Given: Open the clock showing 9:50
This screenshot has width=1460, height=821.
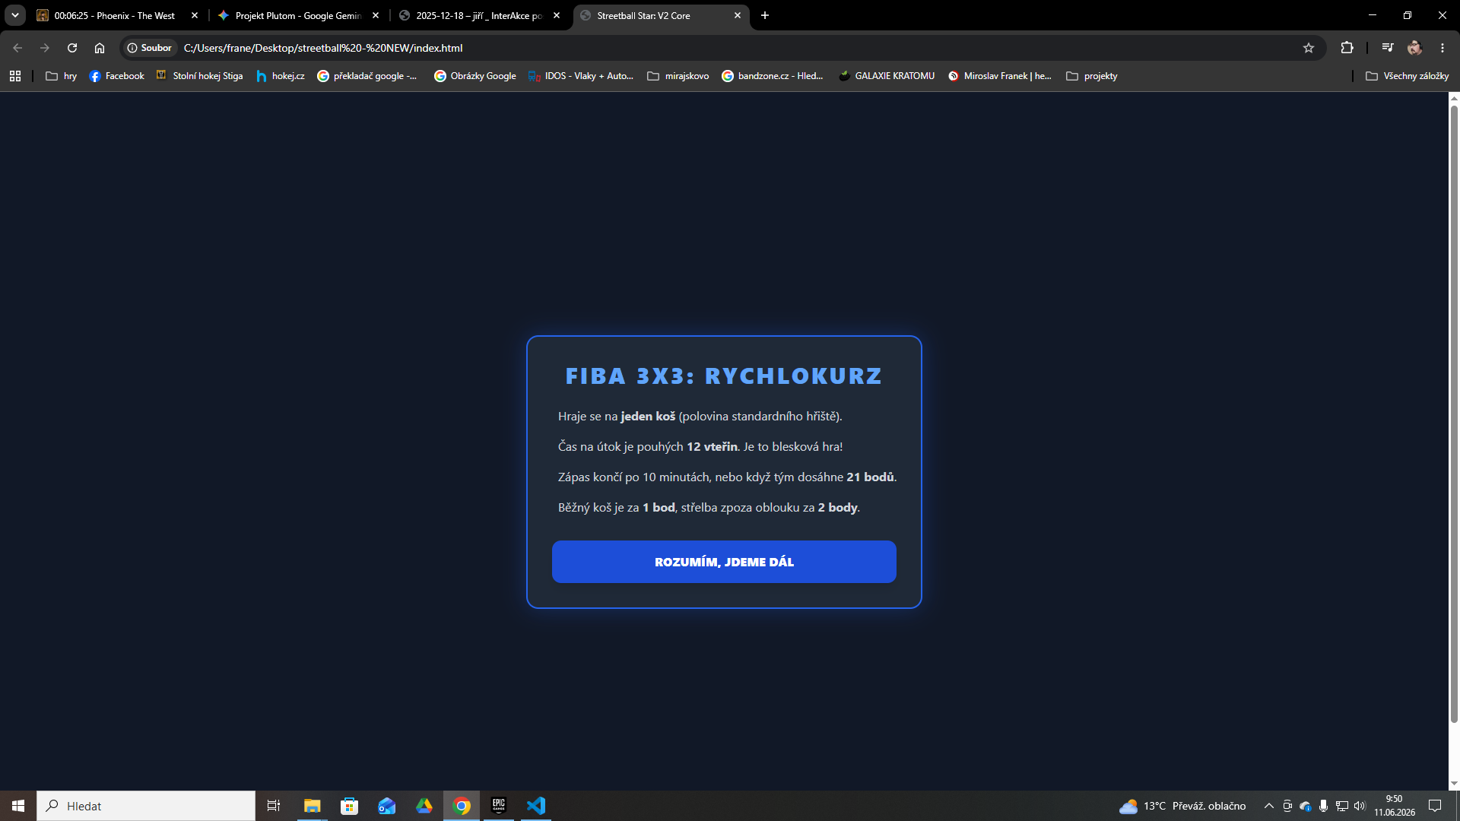Looking at the screenshot, I should click(1395, 806).
